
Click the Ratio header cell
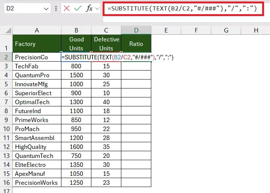136,44
